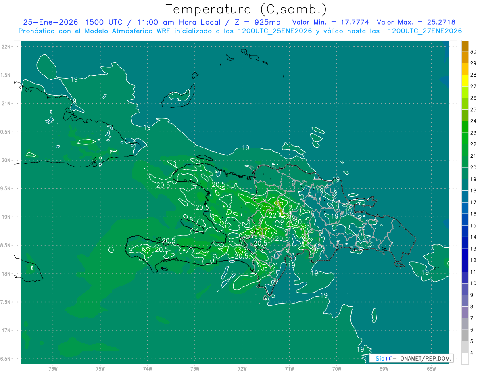Select the purple 8 degree legend swatch

[465, 312]
